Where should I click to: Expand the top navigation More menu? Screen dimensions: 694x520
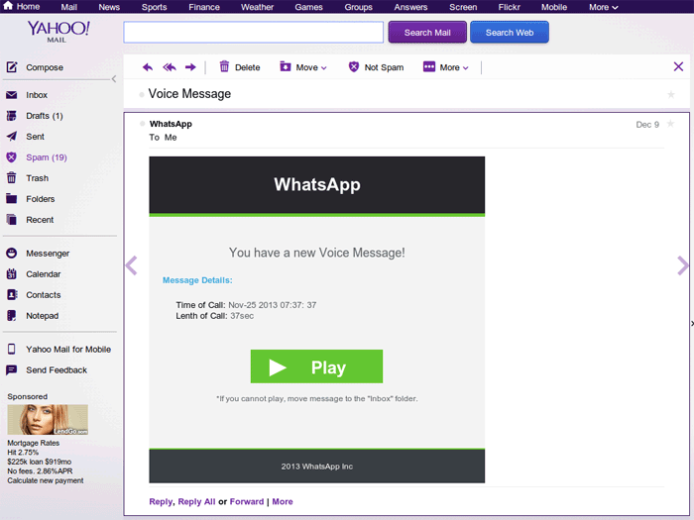pos(603,7)
